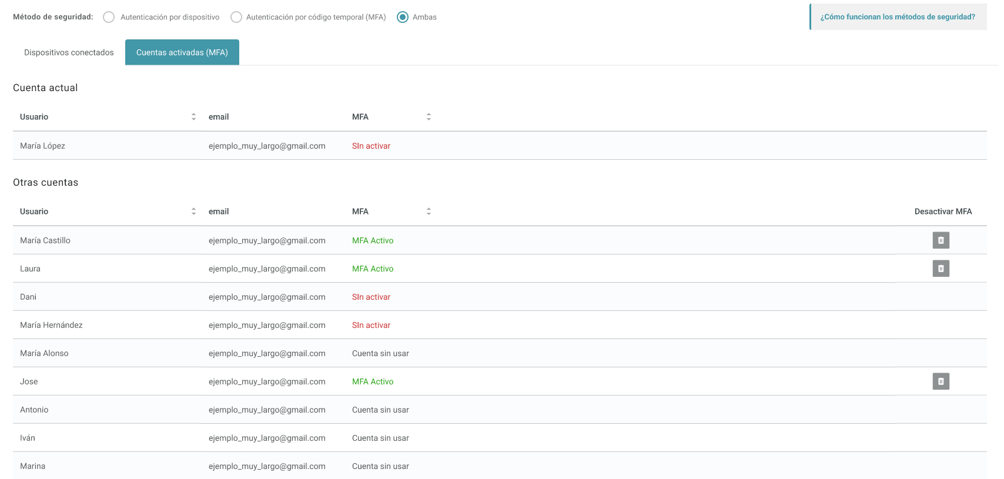Image resolution: width=1004 pixels, height=479 pixels.
Task: Click 'Cuenta sin usar' status for Antonio
Action: [x=380, y=410]
